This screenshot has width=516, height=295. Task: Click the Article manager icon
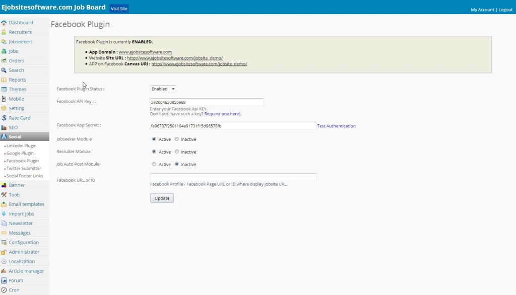coord(4,271)
